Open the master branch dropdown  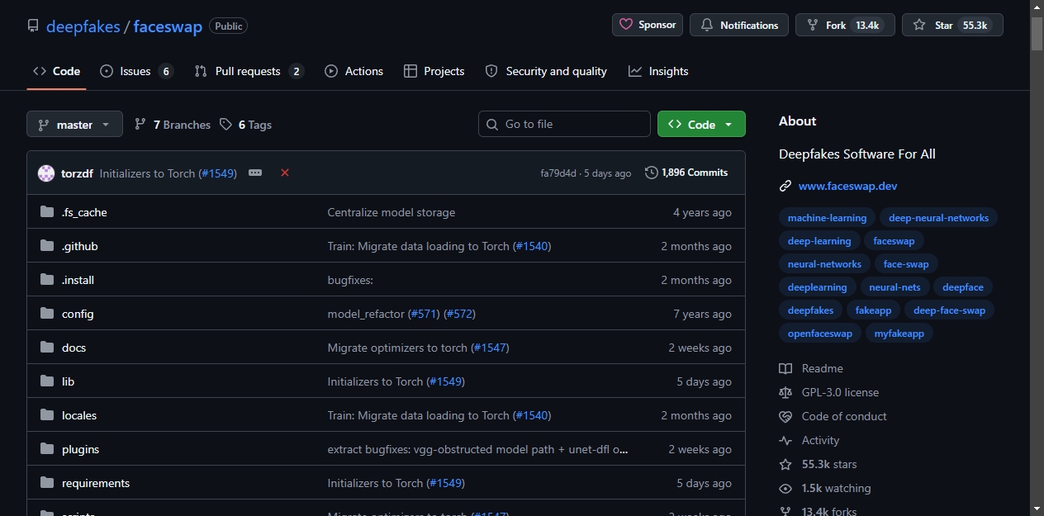click(74, 124)
